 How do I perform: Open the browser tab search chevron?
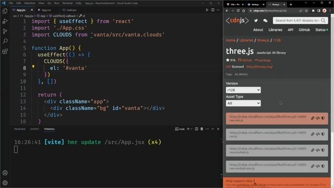coord(306,3)
